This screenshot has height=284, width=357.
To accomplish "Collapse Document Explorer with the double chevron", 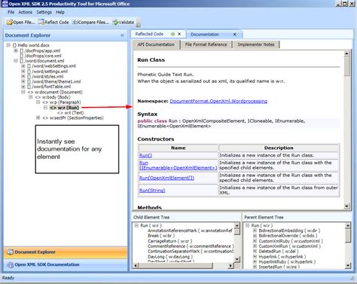I will pos(122,35).
